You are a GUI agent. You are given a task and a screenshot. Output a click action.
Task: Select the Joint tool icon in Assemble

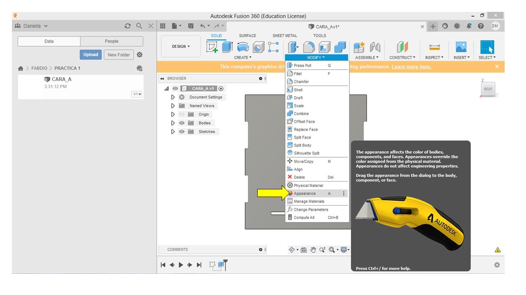(375, 47)
